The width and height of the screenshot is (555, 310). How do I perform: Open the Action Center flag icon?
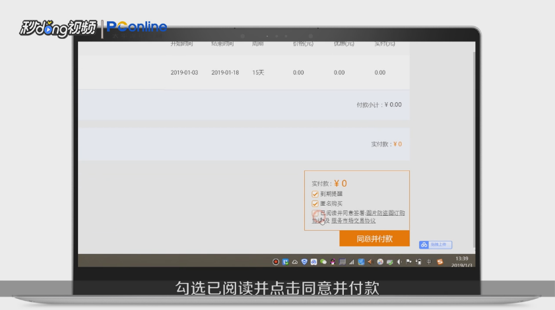tap(408, 262)
